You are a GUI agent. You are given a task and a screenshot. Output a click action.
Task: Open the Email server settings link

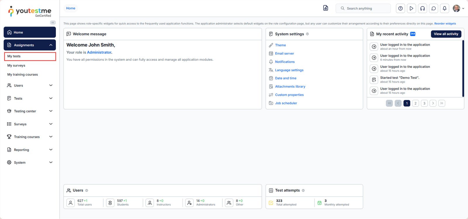click(x=284, y=53)
